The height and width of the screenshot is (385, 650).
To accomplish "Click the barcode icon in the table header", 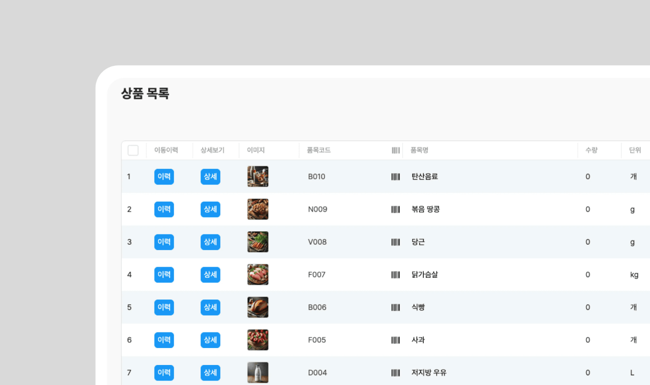I will (396, 150).
